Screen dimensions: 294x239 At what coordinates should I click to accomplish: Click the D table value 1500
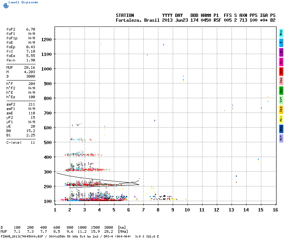tap(95, 227)
